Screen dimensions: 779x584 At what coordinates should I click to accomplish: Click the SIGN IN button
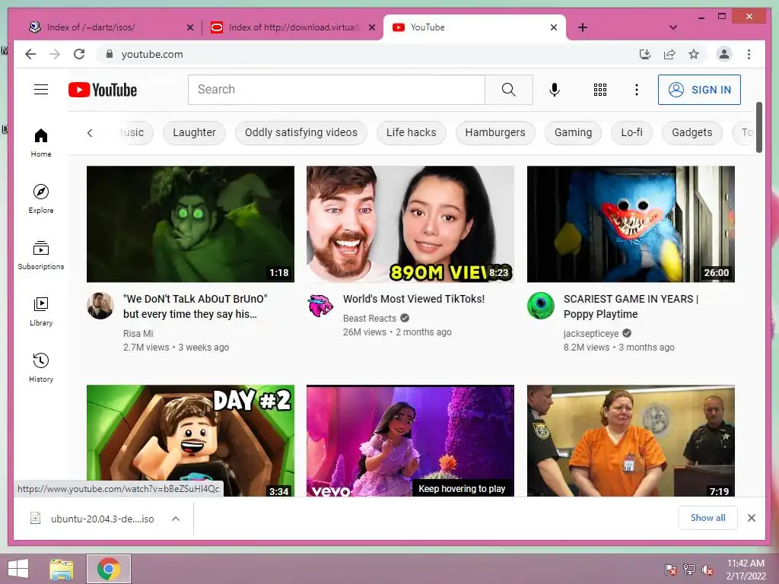click(x=699, y=90)
